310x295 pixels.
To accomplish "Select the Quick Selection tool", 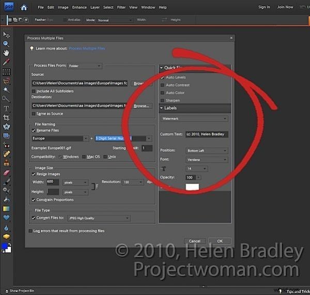I will 6,99.
